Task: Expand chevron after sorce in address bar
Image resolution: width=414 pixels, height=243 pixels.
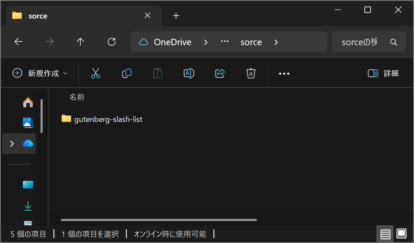Action: coord(276,42)
